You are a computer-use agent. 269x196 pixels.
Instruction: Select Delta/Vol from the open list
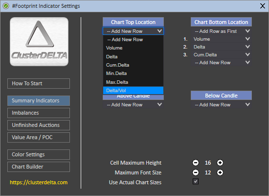pos(134,91)
